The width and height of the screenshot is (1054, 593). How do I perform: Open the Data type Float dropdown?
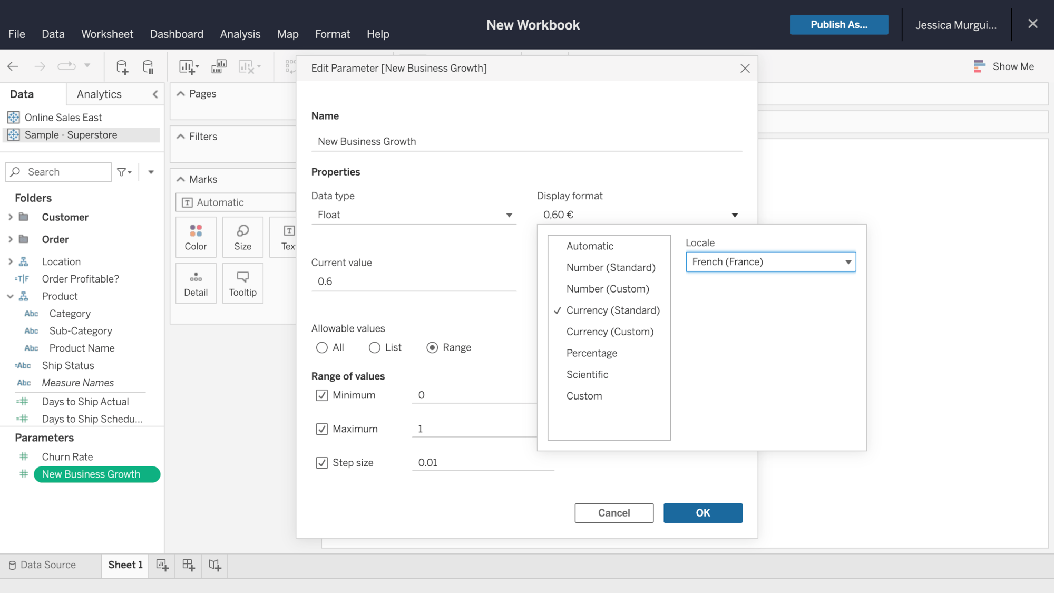414,215
